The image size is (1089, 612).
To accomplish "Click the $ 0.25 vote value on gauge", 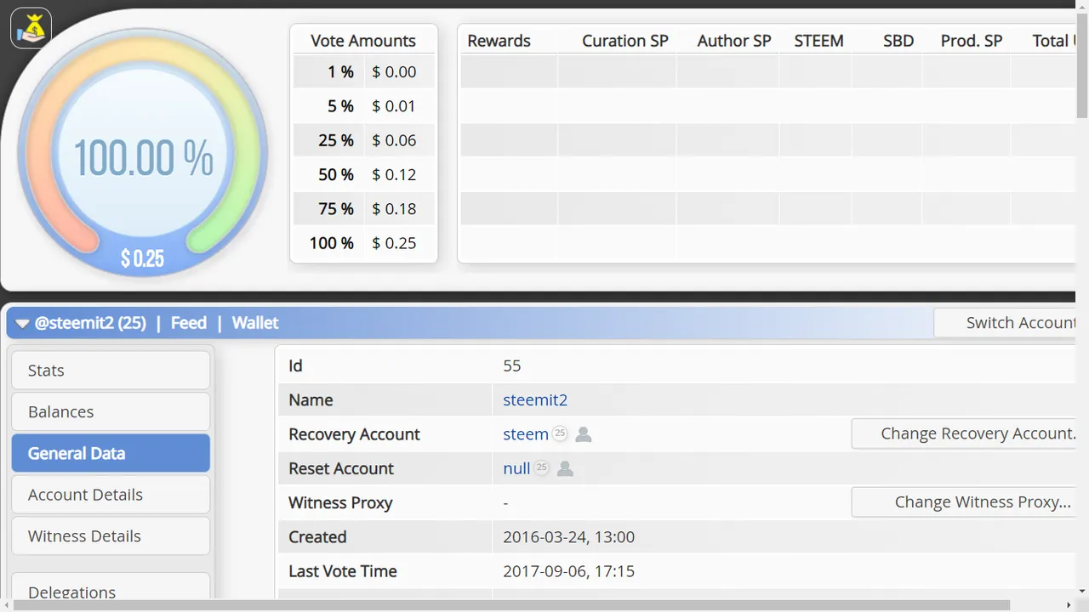I will coord(142,258).
